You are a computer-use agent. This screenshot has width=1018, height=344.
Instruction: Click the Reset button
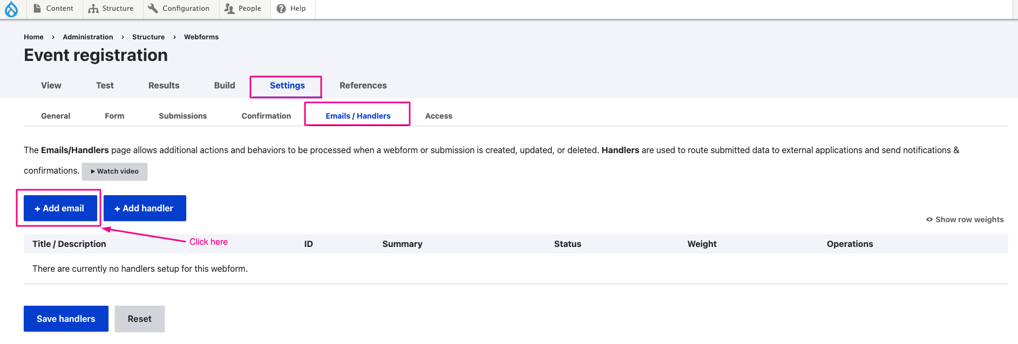coord(139,319)
